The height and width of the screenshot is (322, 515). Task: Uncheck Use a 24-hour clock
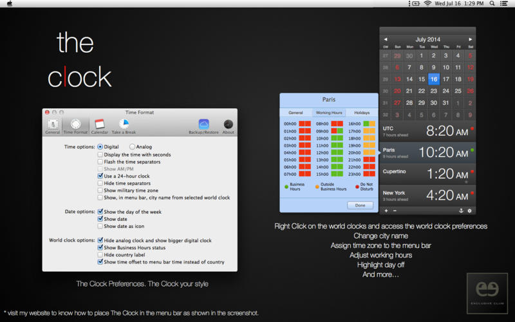pos(100,176)
